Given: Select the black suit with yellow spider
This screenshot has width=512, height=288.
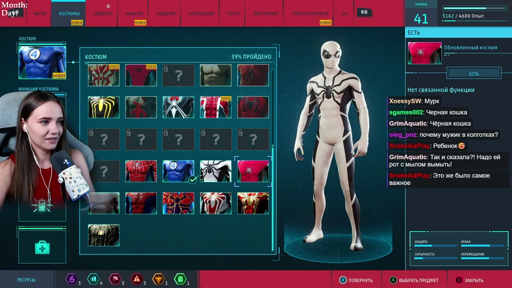Looking at the screenshot, I should [x=104, y=107].
